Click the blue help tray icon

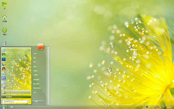click(147, 107)
